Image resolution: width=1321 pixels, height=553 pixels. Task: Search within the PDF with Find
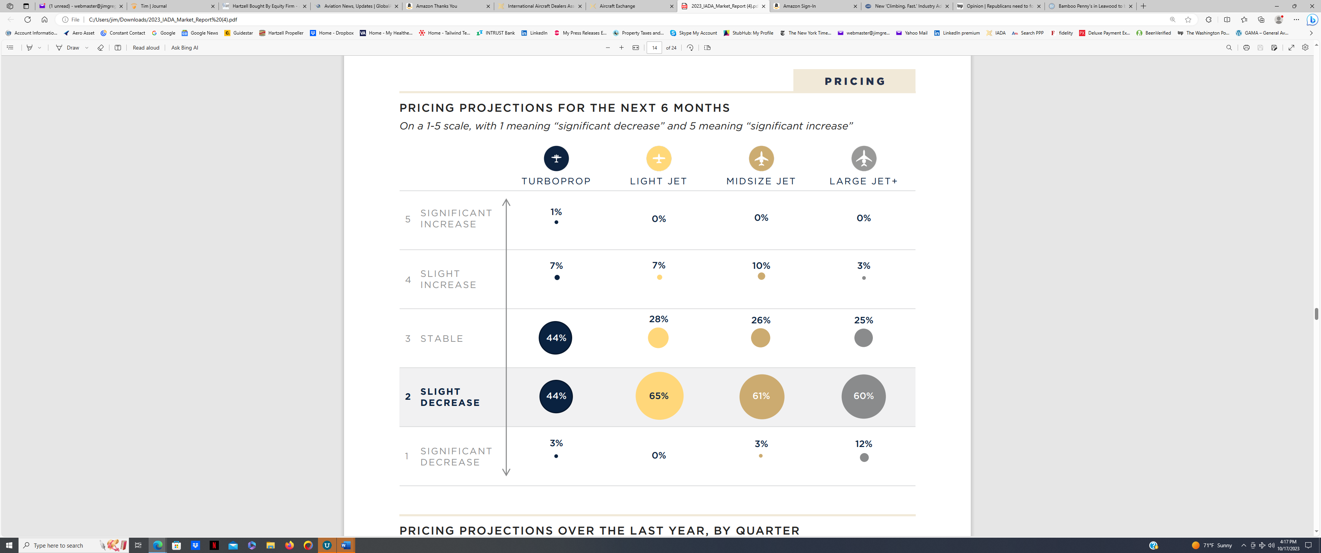click(x=1229, y=48)
